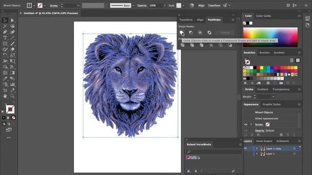
Task: Switch to the Color Guide tab
Action: (263, 16)
